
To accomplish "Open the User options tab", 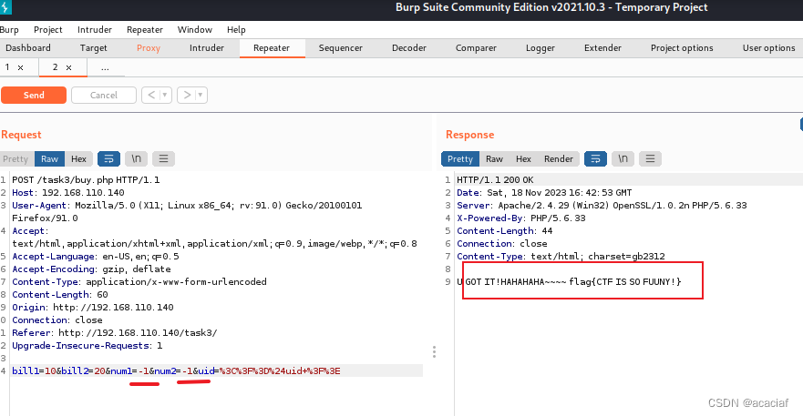I will [x=768, y=48].
